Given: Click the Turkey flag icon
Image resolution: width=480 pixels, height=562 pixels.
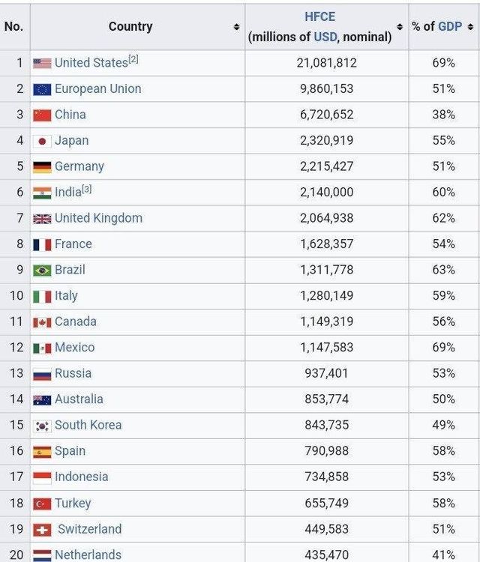Looking at the screenshot, I should 42,504.
